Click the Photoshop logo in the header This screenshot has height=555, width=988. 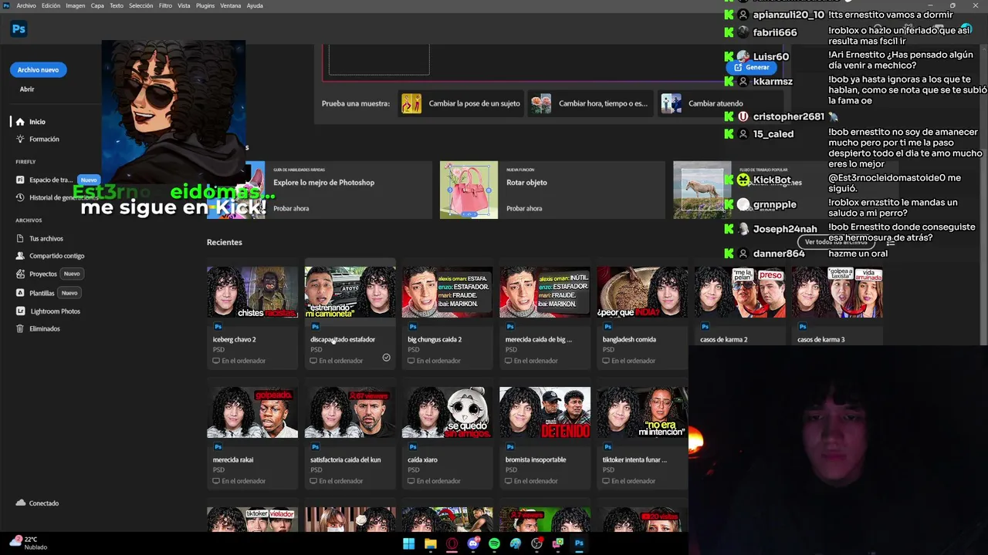point(19,29)
